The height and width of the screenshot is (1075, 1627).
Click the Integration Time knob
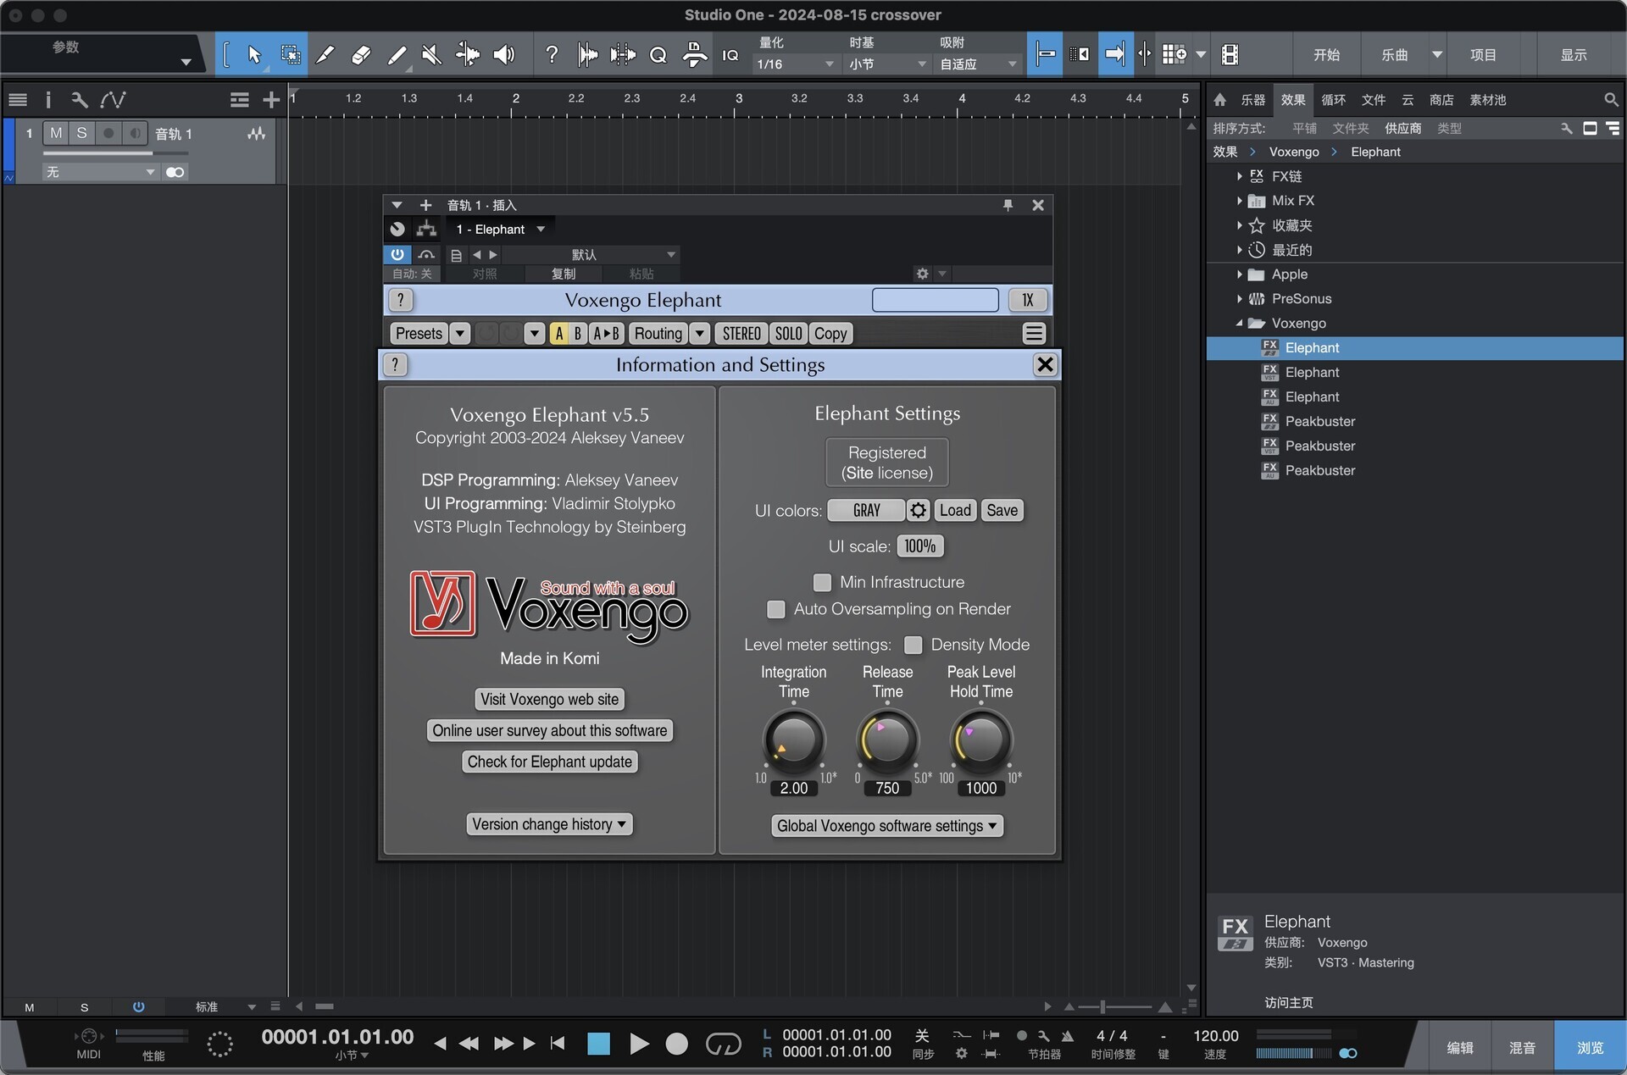pos(793,740)
